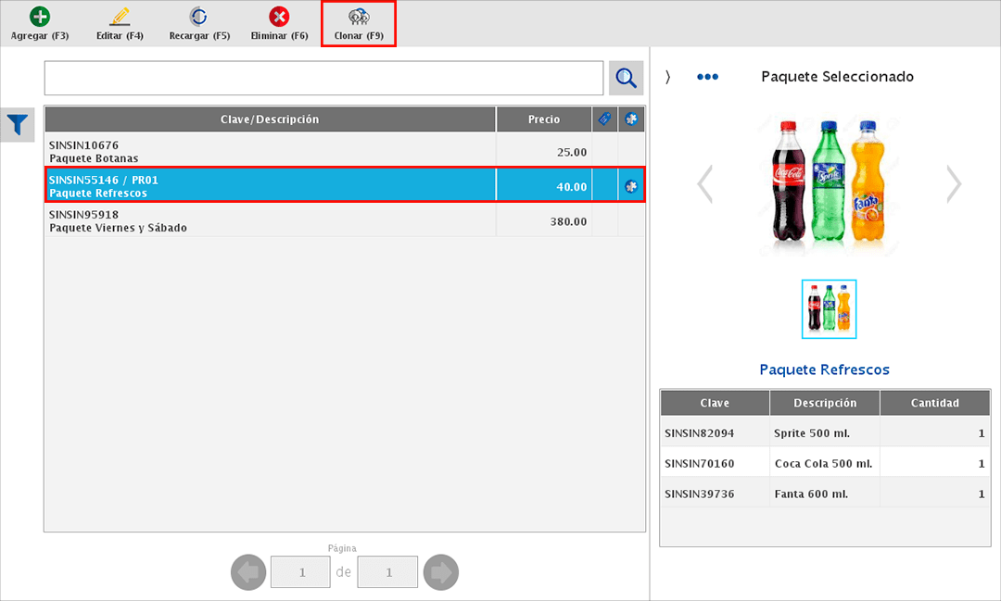
Task: Click the three dots options icon
Action: pos(707,77)
